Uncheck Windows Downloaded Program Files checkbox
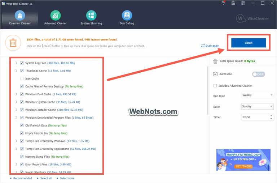277x183 pixels. point(22,118)
